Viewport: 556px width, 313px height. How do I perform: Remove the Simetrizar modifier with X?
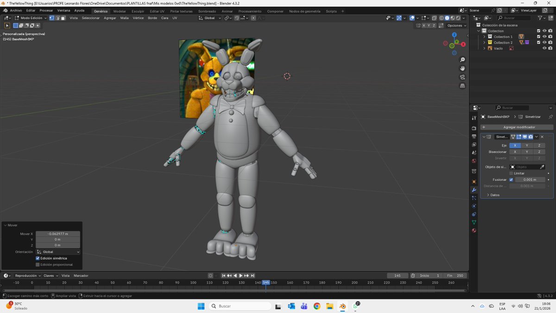click(x=542, y=137)
